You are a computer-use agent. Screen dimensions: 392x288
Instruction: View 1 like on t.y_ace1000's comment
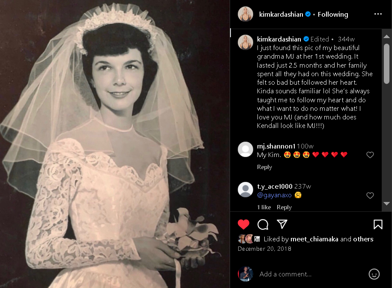click(264, 207)
